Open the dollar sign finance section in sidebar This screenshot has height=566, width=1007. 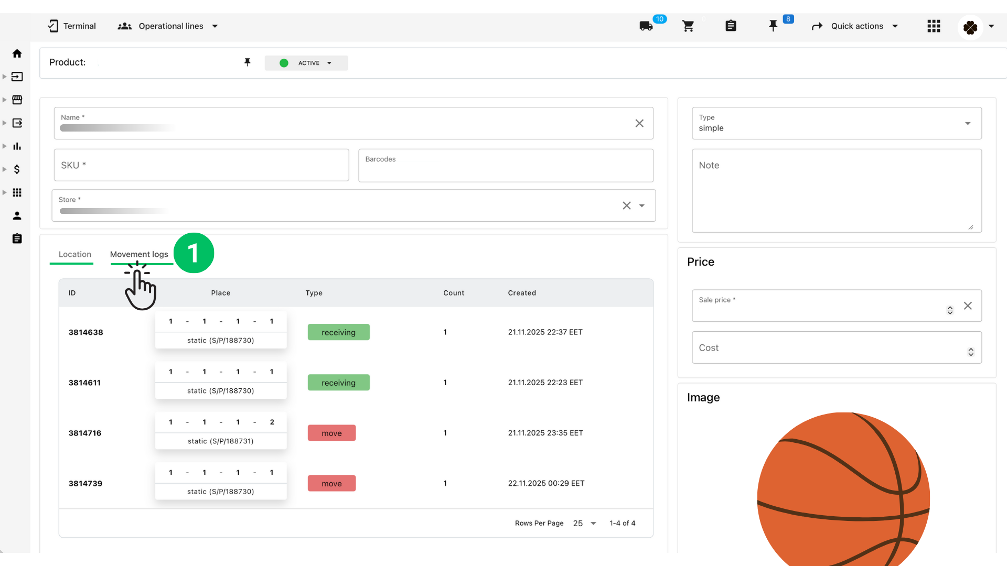point(17,169)
